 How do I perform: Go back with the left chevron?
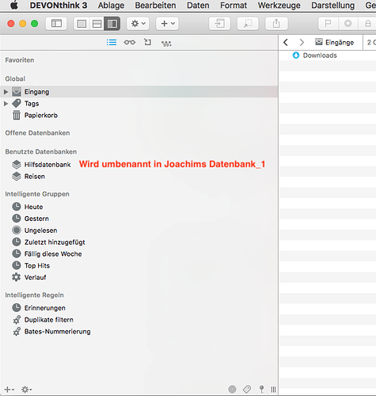286,42
